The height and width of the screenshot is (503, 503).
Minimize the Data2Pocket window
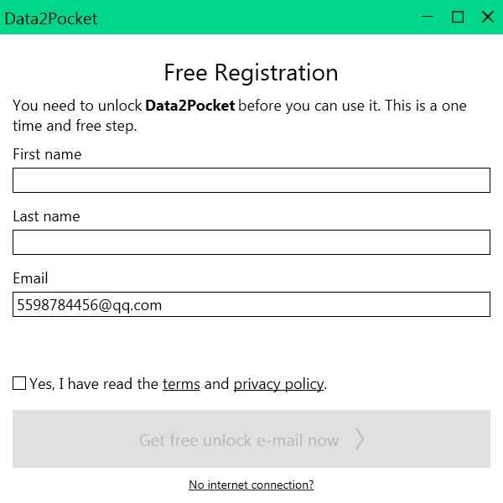[428, 17]
